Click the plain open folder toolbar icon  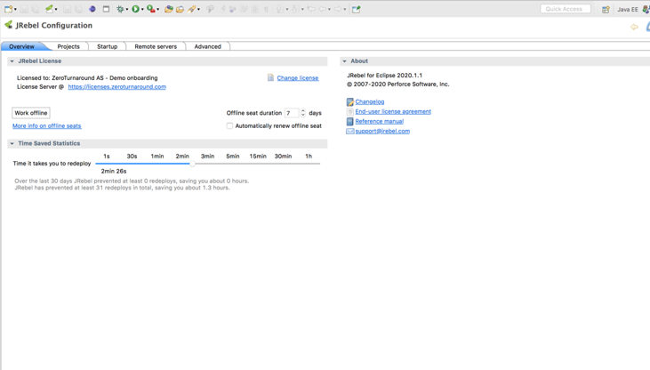coord(180,9)
